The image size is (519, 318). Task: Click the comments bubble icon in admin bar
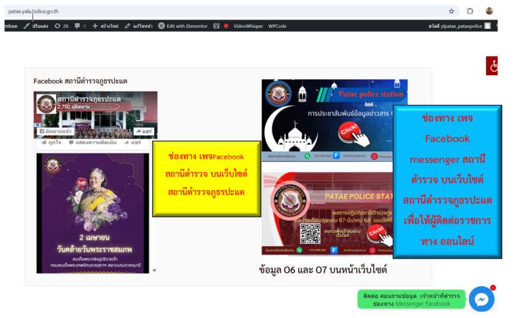77,26
